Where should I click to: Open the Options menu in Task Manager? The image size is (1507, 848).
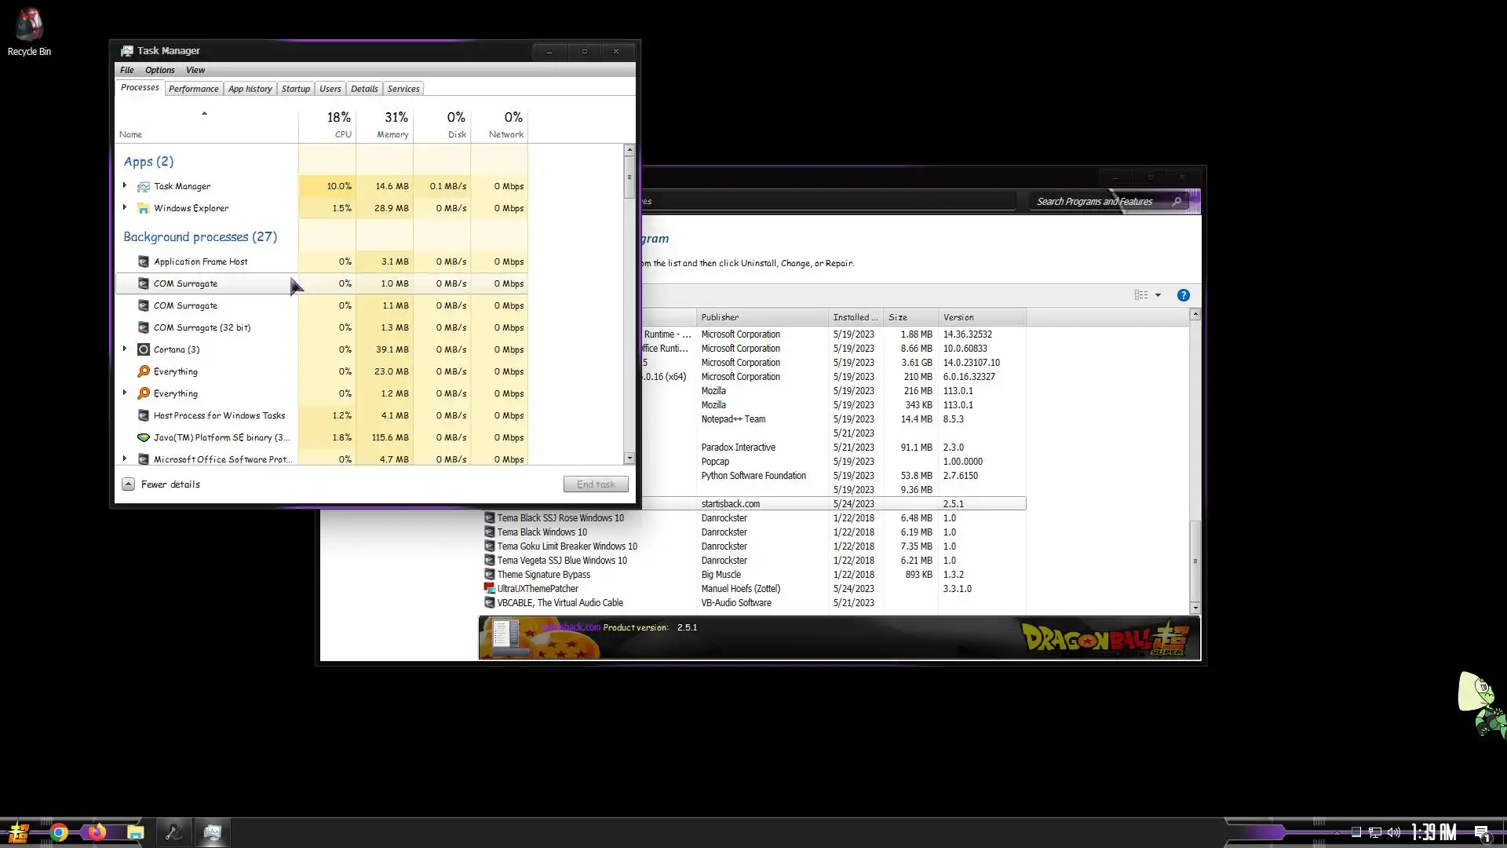coord(159,70)
